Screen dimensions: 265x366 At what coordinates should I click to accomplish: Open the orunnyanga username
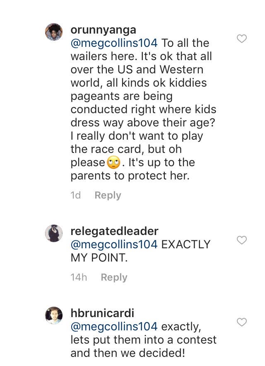[x=103, y=30]
